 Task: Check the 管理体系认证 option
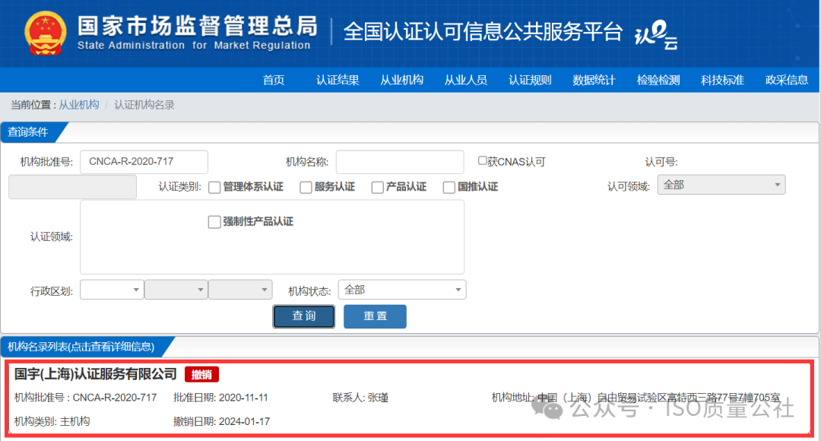(x=214, y=186)
